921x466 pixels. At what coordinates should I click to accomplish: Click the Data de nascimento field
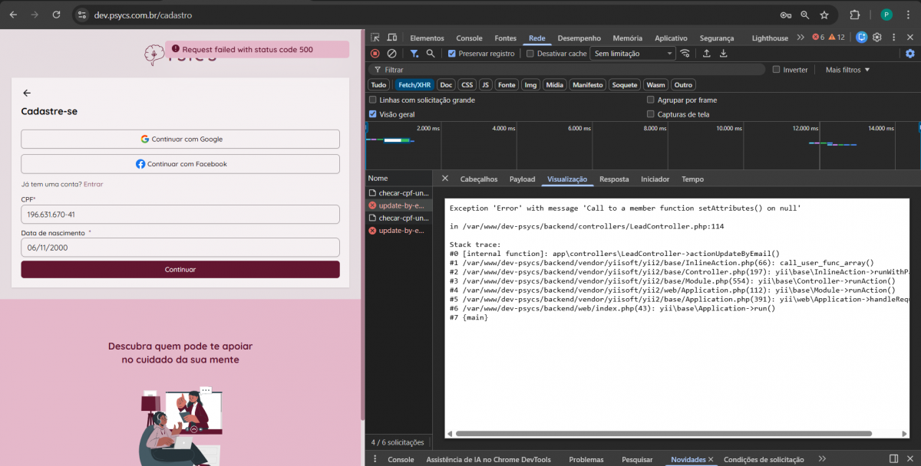pos(180,248)
